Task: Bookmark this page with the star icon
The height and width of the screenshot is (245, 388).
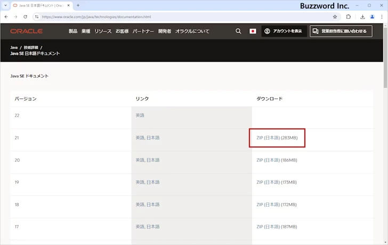Action: [335, 17]
